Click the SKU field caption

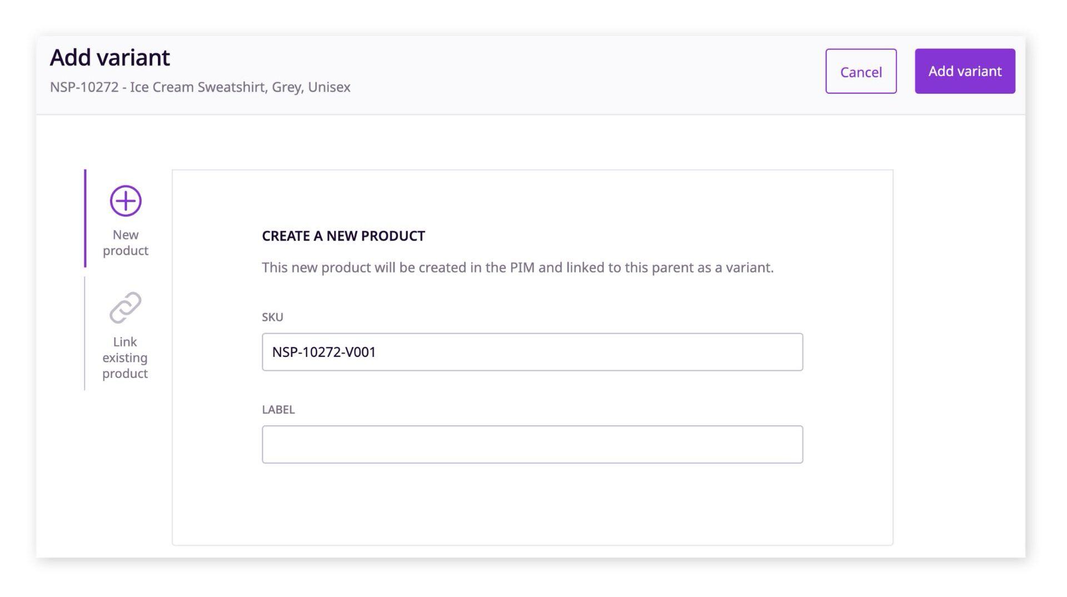(x=272, y=317)
